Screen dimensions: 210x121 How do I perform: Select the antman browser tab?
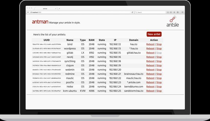coord(45,9)
